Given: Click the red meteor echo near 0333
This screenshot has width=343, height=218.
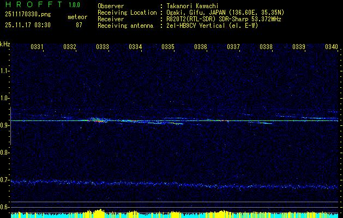Looking at the screenshot, I should point(98,121).
